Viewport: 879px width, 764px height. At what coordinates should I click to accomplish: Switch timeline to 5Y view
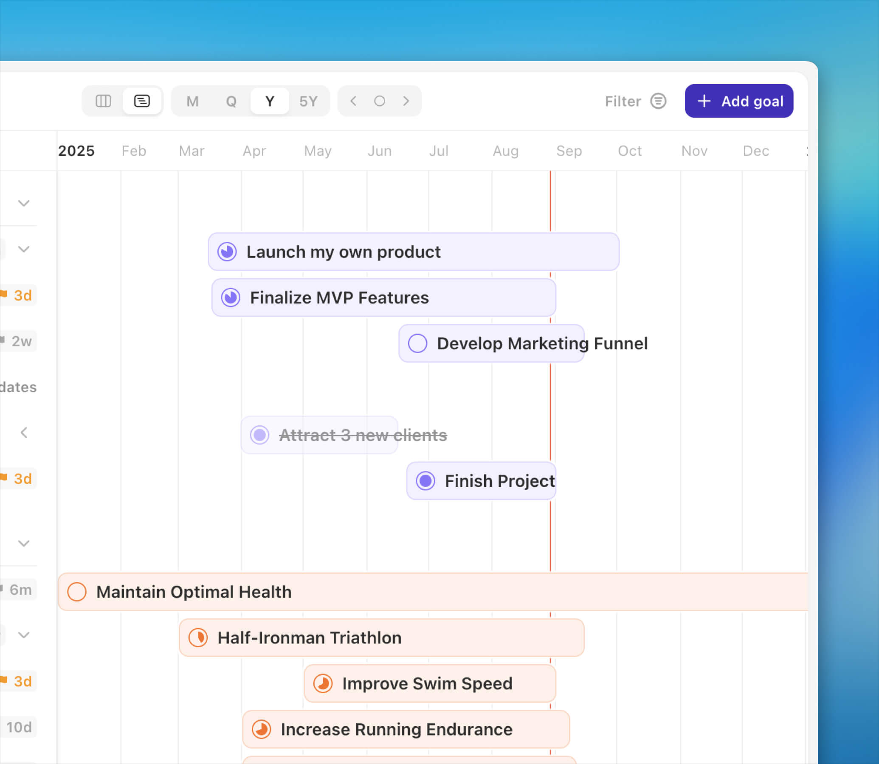coord(308,101)
